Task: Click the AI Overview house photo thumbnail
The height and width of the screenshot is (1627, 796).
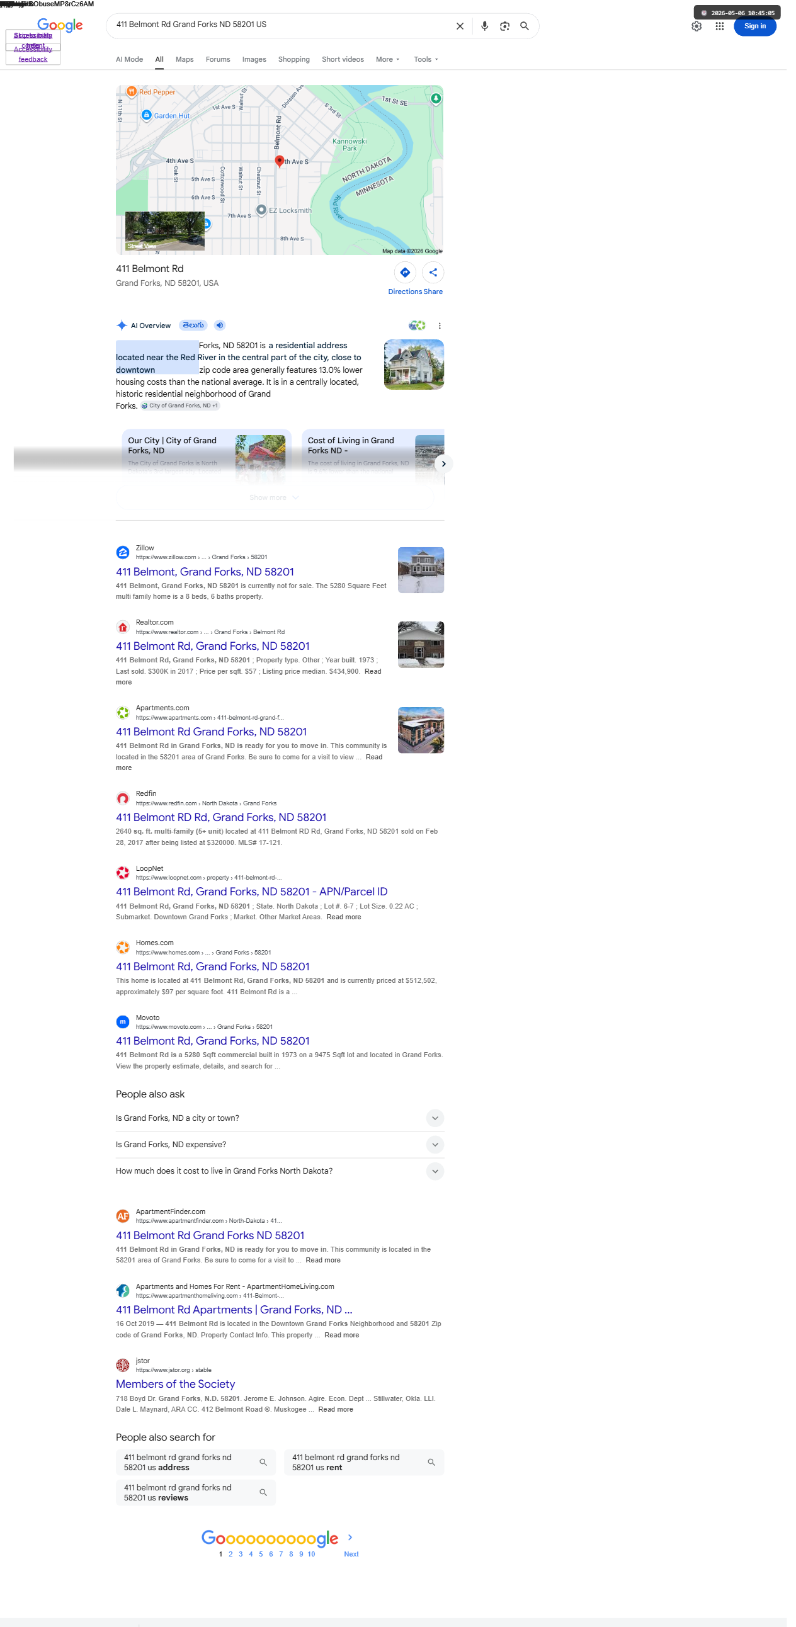Action: pos(414,365)
